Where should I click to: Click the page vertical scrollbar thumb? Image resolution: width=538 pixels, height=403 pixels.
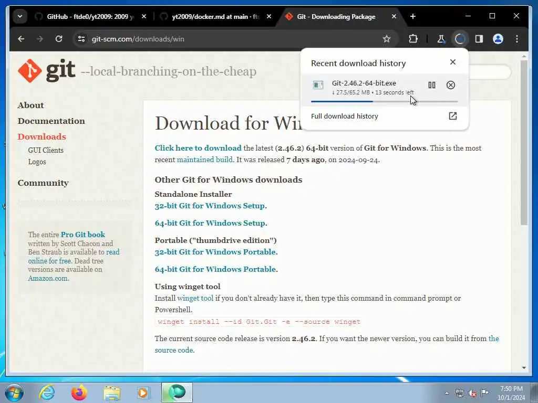click(x=524, y=143)
